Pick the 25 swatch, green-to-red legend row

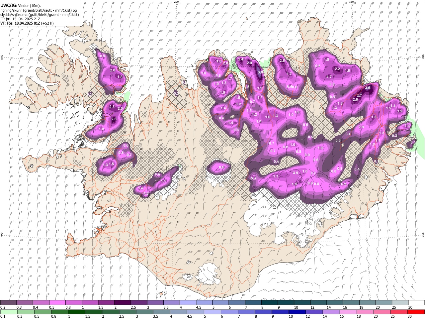[x=399, y=312]
